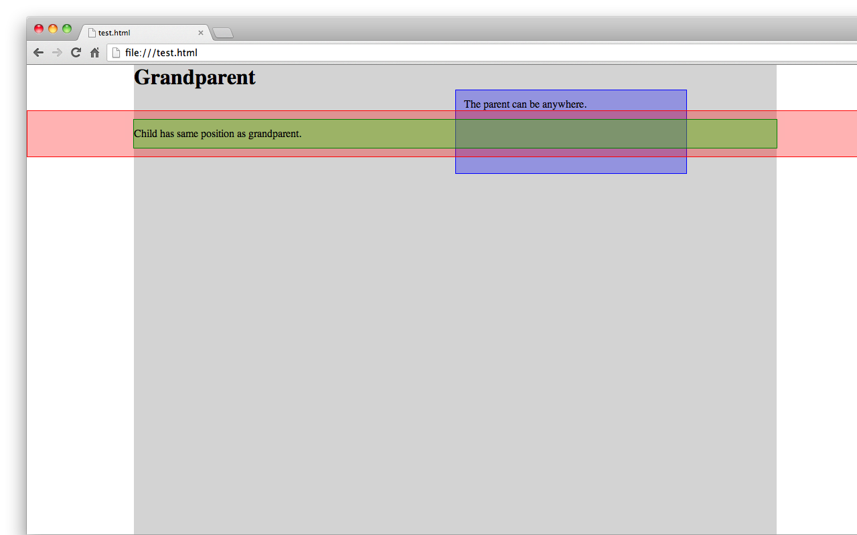Select the test.html tab
The width and height of the screenshot is (857, 535).
coord(146,32)
